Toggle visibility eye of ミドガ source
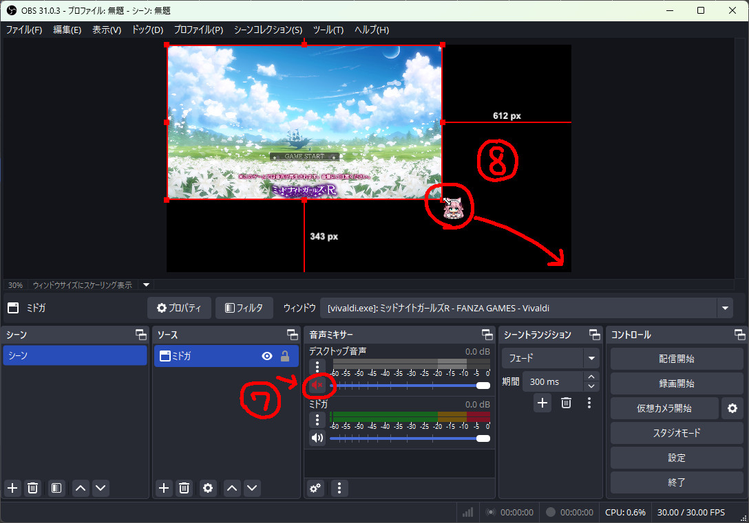Viewport: 749px width, 523px height. click(x=267, y=356)
